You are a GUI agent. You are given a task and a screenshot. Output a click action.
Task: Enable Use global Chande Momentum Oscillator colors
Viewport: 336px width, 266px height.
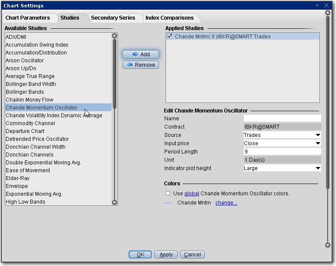click(x=168, y=193)
